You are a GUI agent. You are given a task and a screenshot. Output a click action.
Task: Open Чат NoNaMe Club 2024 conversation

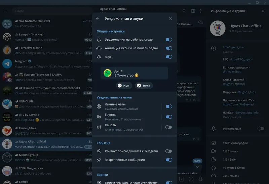click(x=46, y=24)
